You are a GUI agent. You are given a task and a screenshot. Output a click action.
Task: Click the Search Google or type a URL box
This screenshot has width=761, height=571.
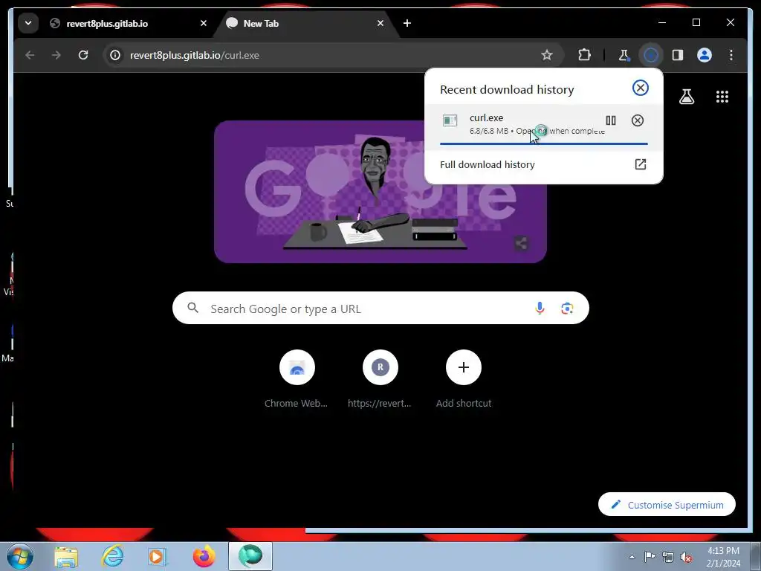380,308
